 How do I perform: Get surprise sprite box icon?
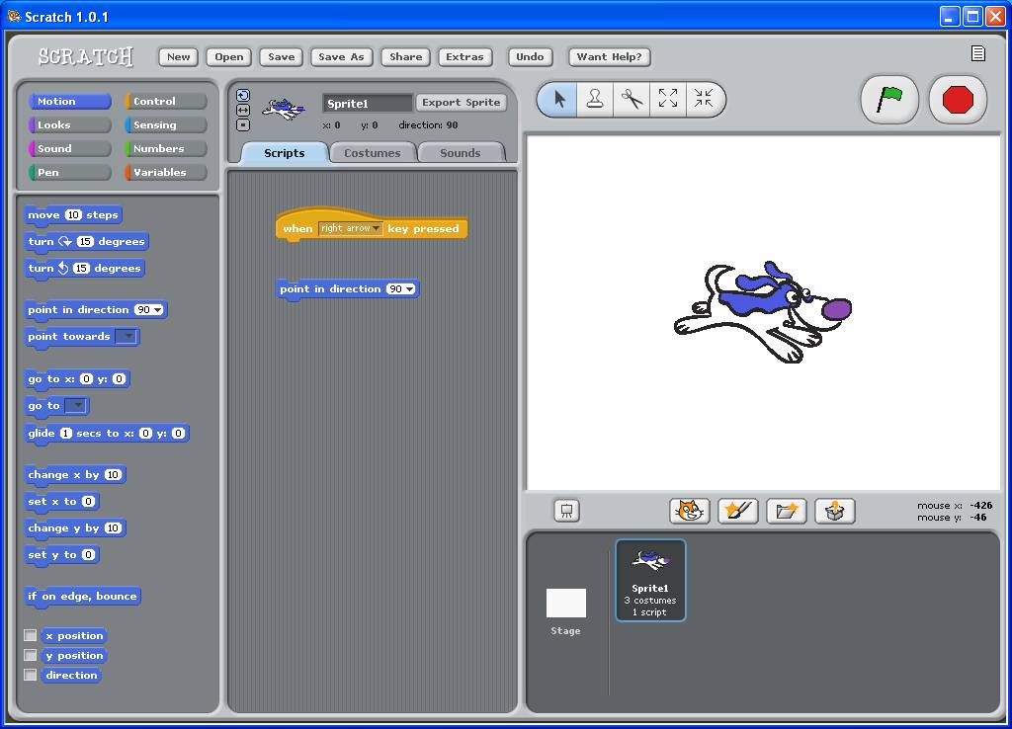(834, 511)
